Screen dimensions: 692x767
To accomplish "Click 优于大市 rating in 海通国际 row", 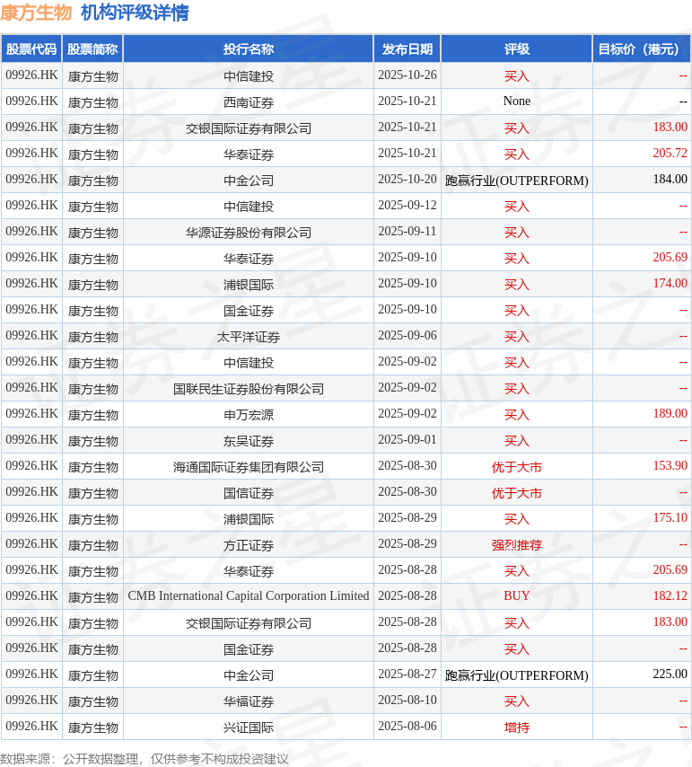I will tap(517, 467).
